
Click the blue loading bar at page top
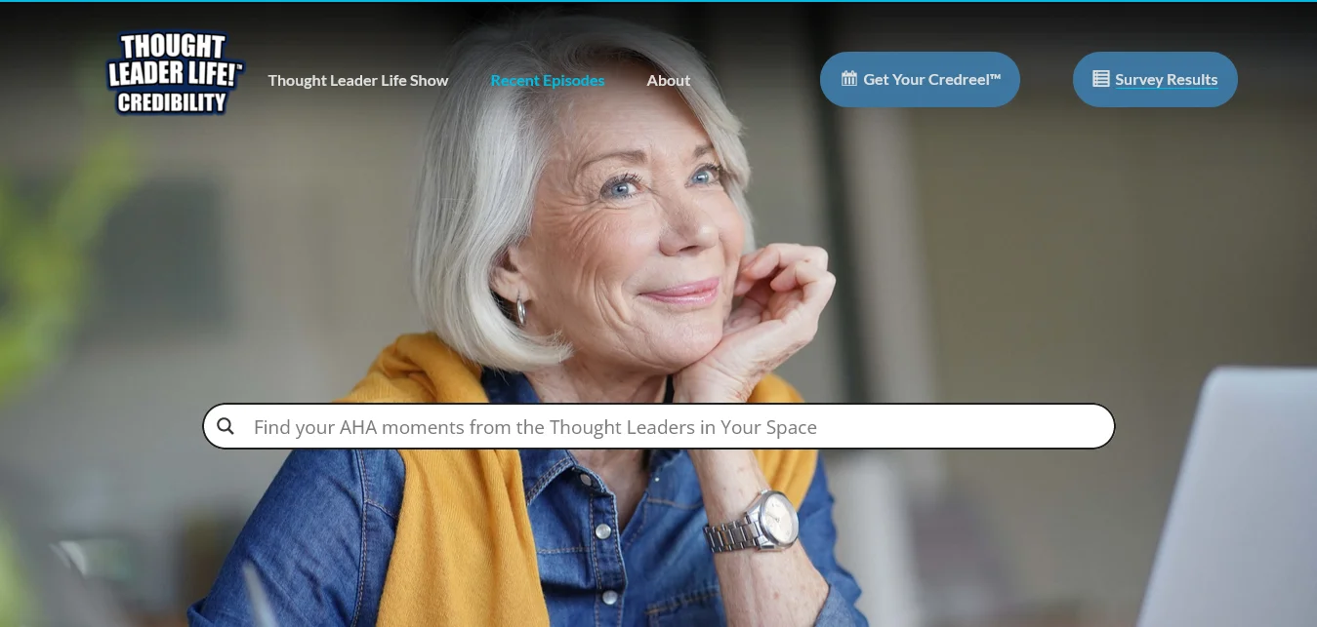[x=658, y=1]
